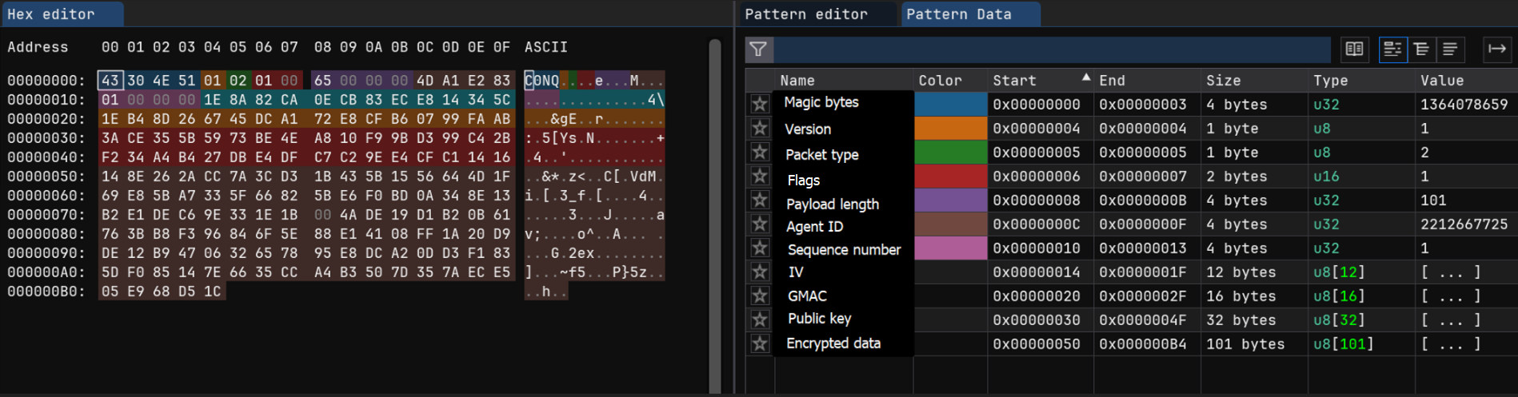Click the export arrow icon
The height and width of the screenshot is (397, 1518).
coord(1496,50)
